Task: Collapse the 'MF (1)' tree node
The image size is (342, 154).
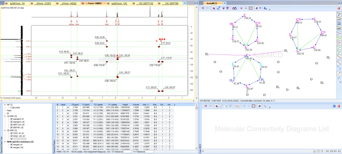Action: tap(5, 105)
